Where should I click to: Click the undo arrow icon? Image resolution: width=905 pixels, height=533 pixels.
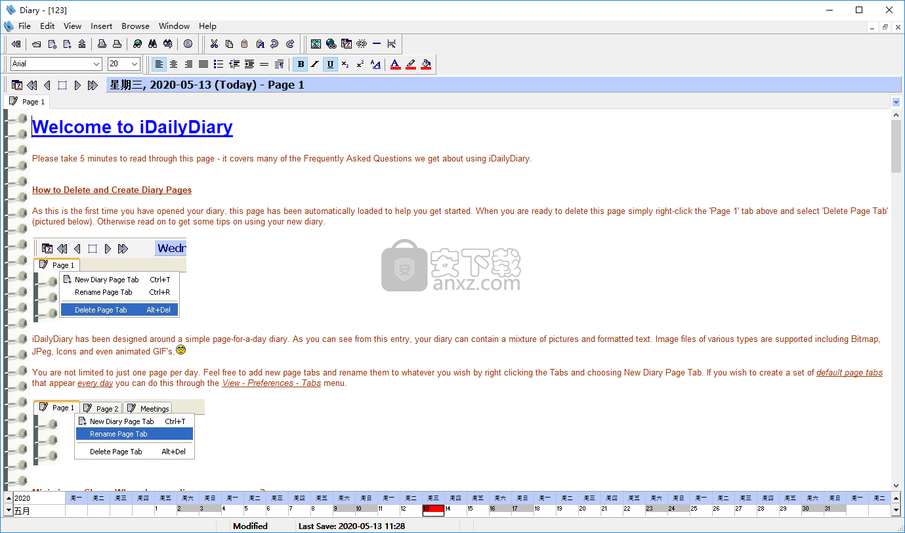tap(275, 44)
